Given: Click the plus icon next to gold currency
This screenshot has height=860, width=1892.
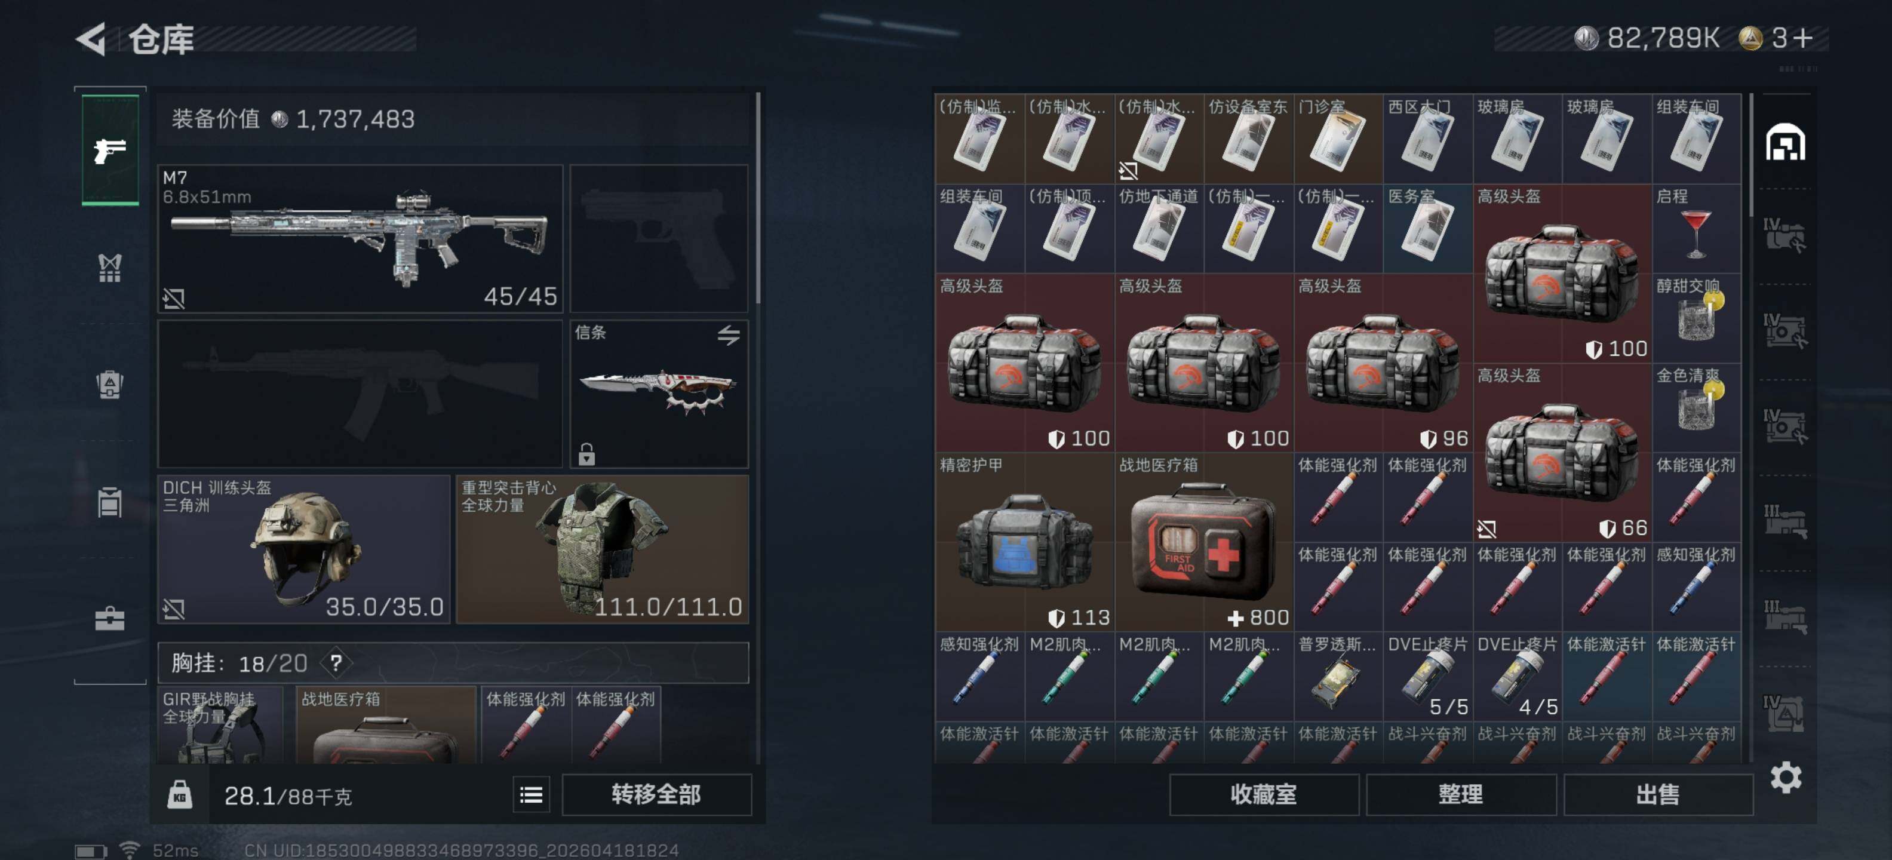Looking at the screenshot, I should (1802, 38).
